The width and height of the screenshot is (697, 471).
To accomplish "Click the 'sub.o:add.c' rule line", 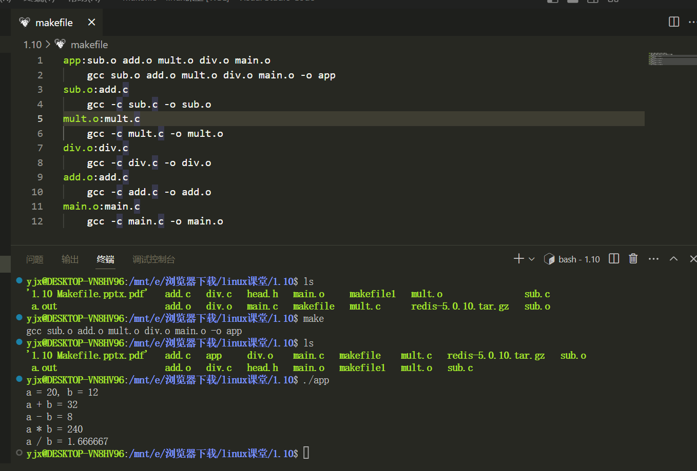I will 95,89.
